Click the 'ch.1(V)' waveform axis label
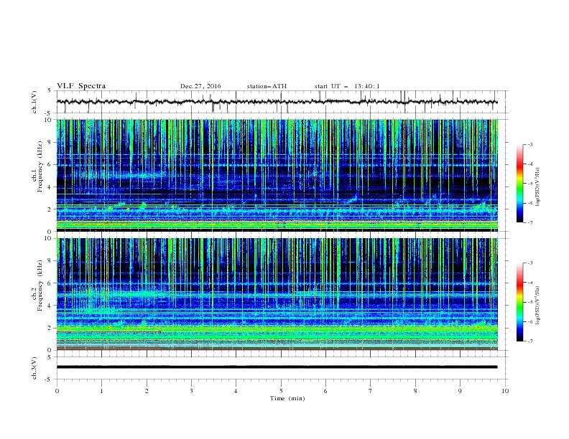The width and height of the screenshot is (569, 439). 34,102
